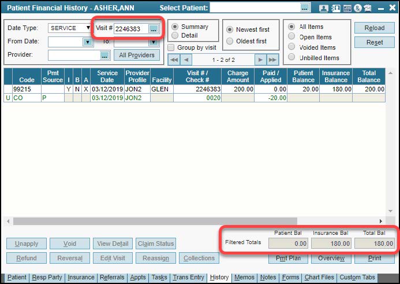Image resolution: width=400 pixels, height=284 pixels.
Task: Open the calendar icon in title bar
Action: (x=347, y=8)
